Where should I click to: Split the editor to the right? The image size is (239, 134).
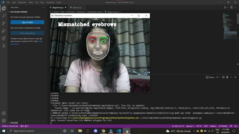(231, 7)
